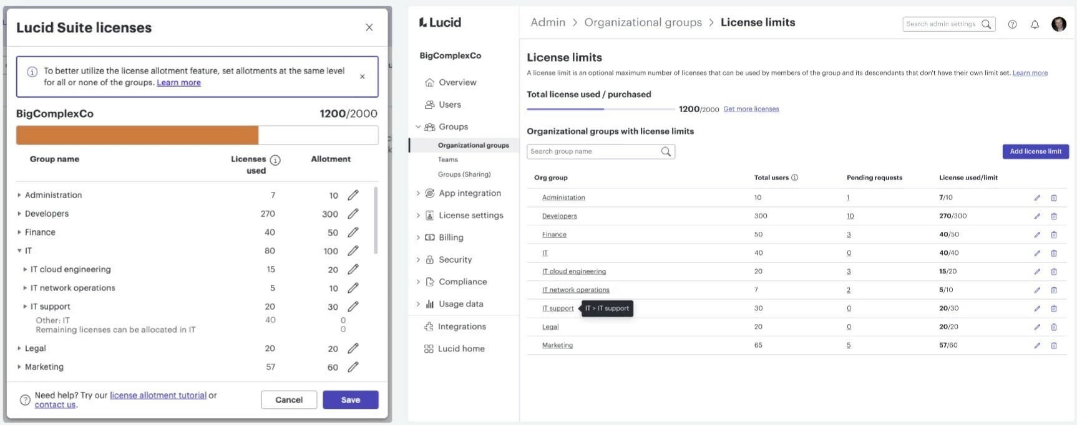Click Get more licenses link
1077x425 pixels.
[751, 109]
